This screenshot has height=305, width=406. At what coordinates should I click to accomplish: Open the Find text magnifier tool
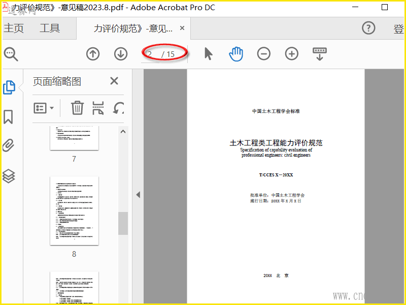(11, 54)
